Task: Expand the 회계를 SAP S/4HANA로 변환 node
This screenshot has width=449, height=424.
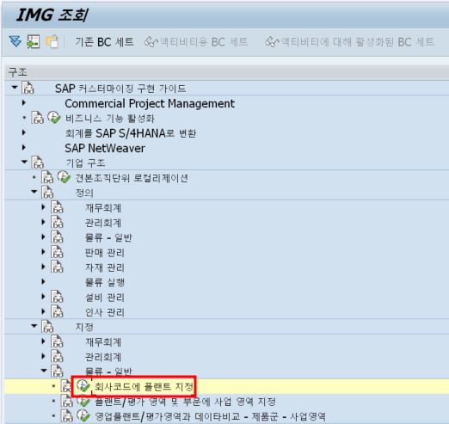Action: point(24,132)
